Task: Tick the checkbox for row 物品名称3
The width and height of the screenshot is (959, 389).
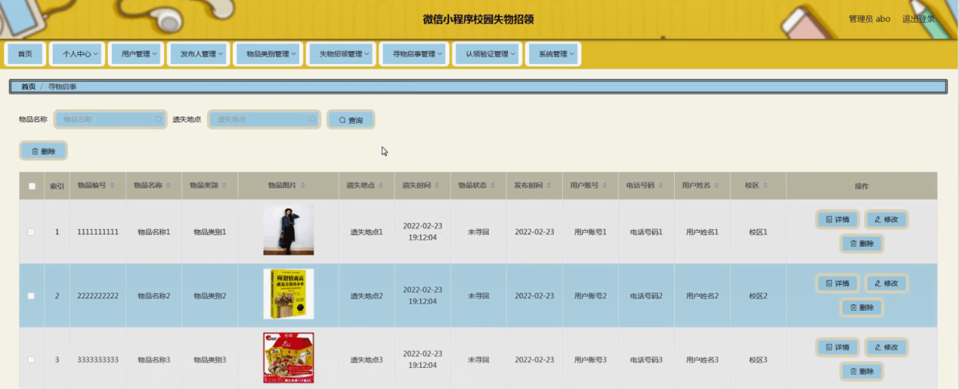Action: click(x=31, y=360)
